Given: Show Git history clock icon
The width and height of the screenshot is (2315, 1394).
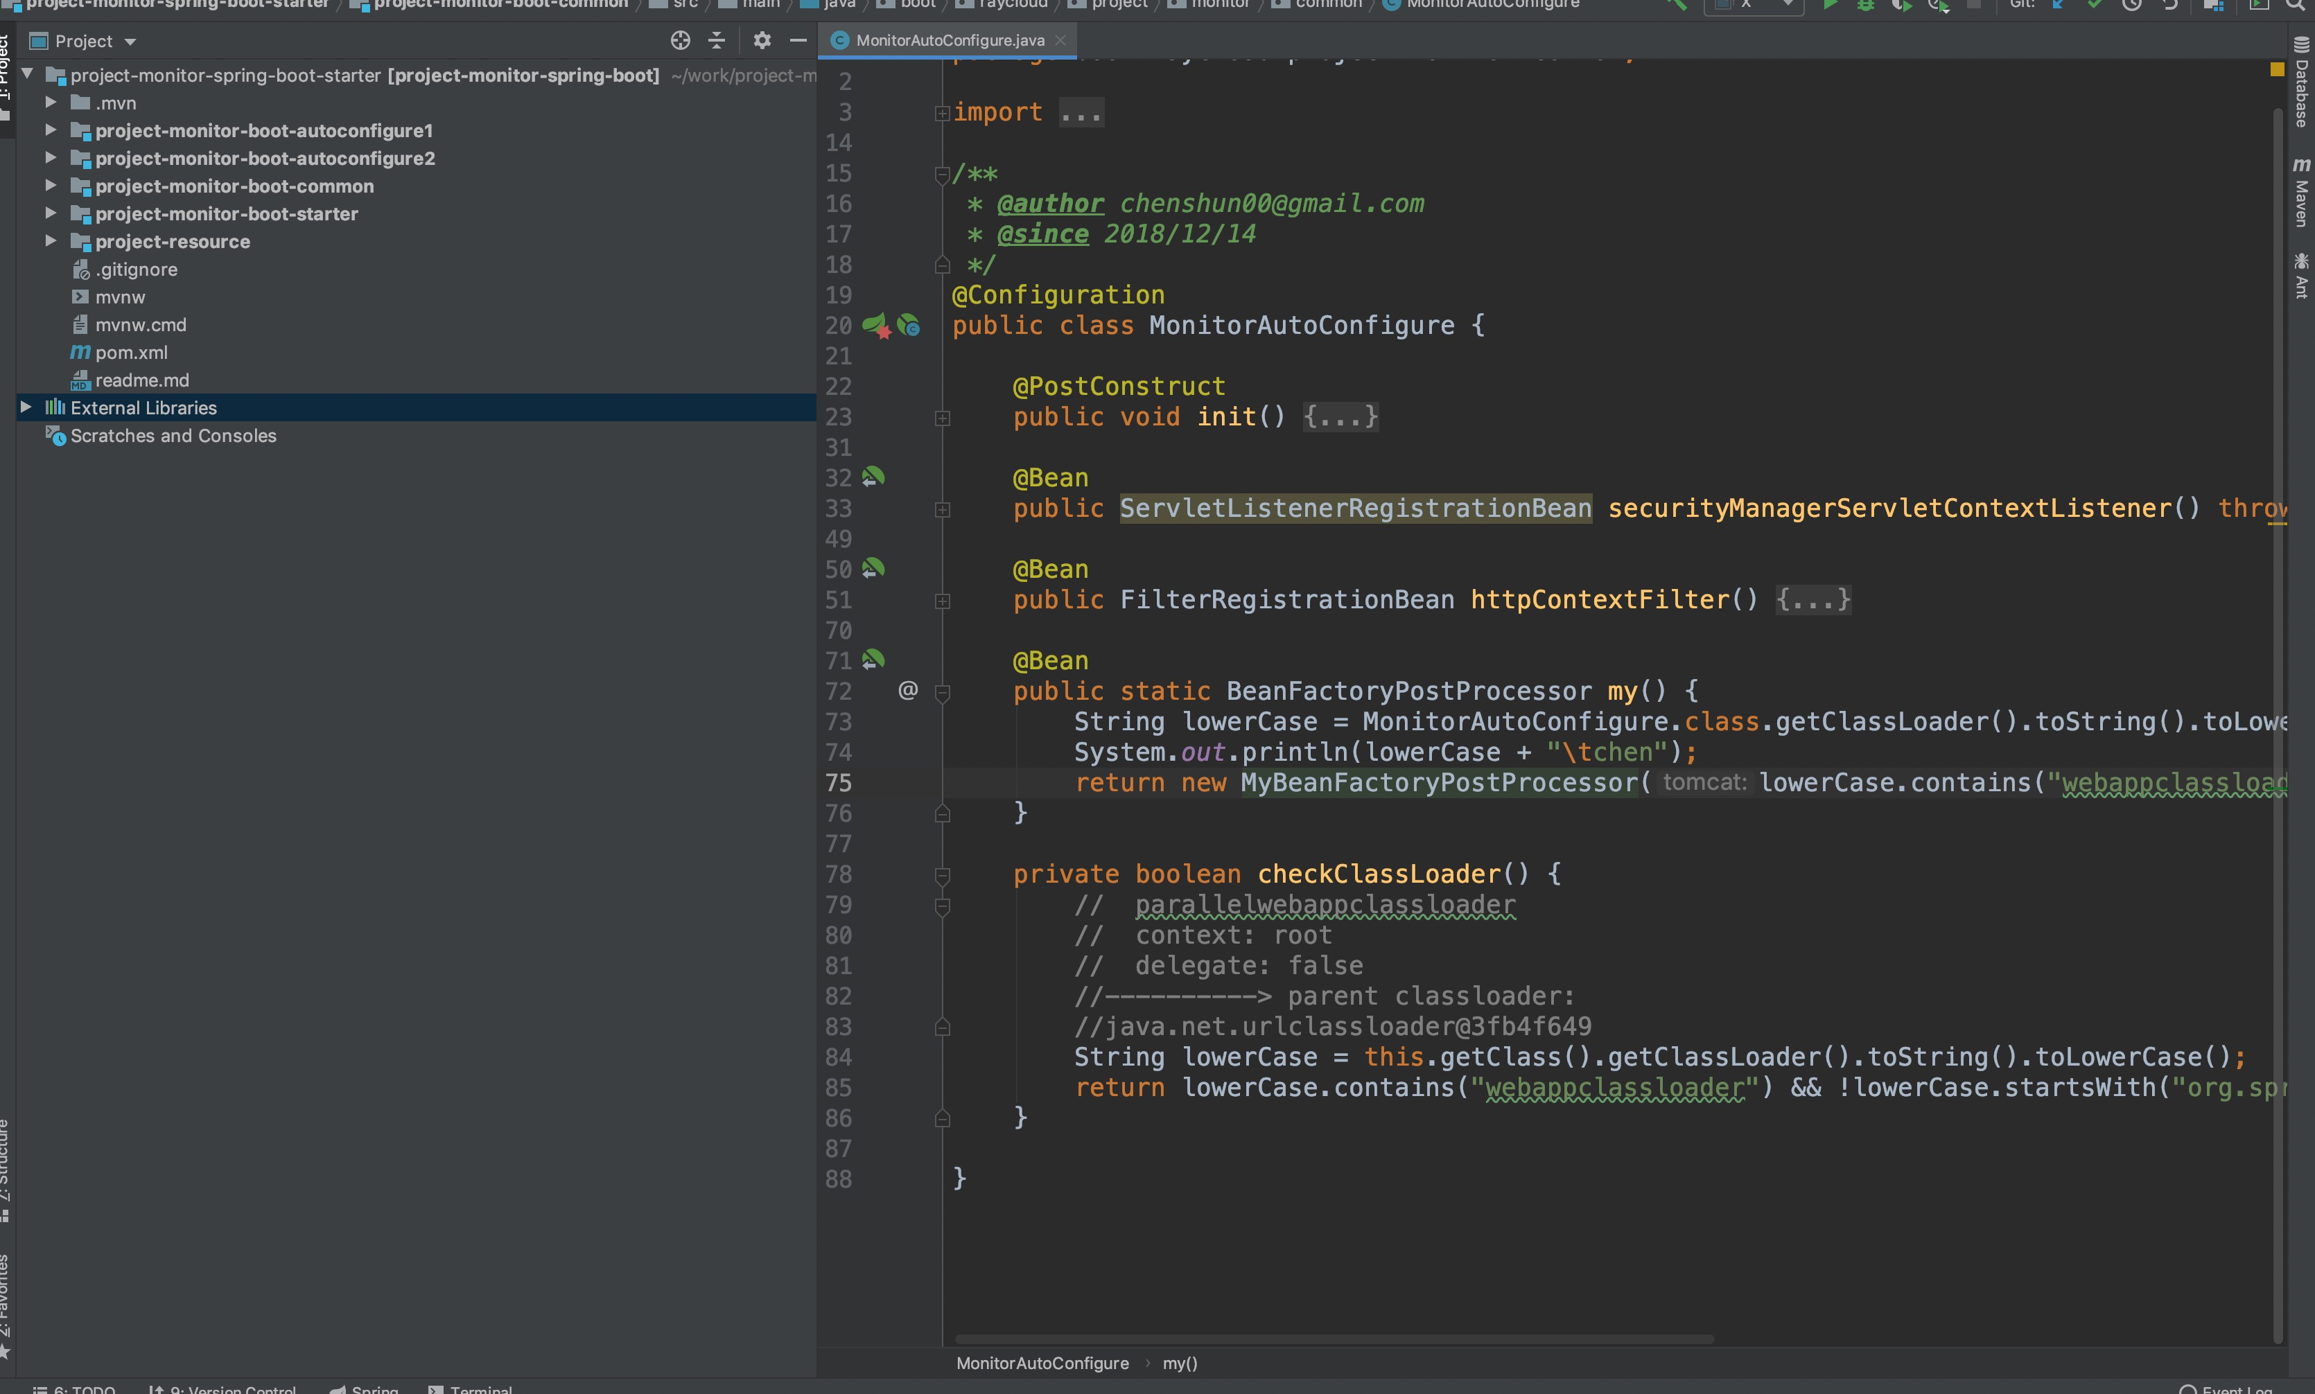Looking at the screenshot, I should tap(2132, 5).
